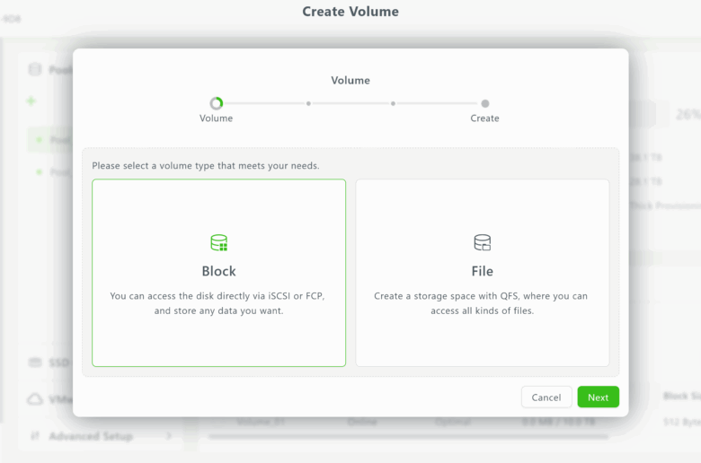Select the File volume type card
Screen dimensions: 701x463
483,273
